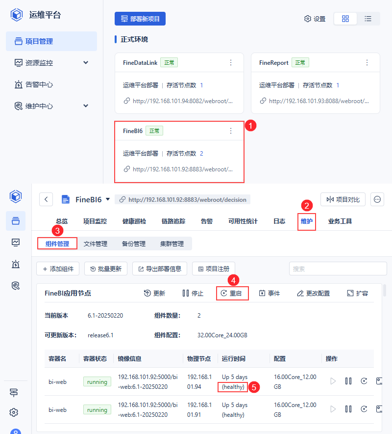Viewport: 392px width, 434px height.
Task: Open FineBI6 card URL 192.168.101.92:8883
Action: 183,169
